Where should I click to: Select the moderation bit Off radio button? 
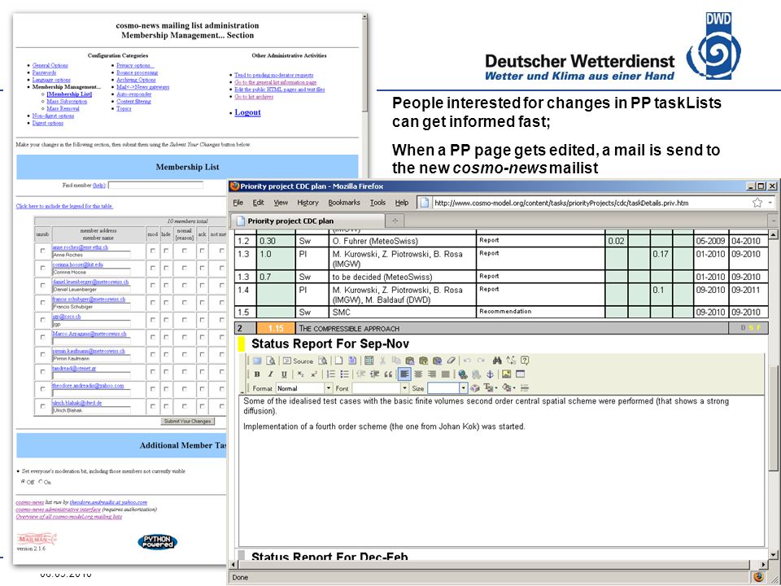coord(23,482)
